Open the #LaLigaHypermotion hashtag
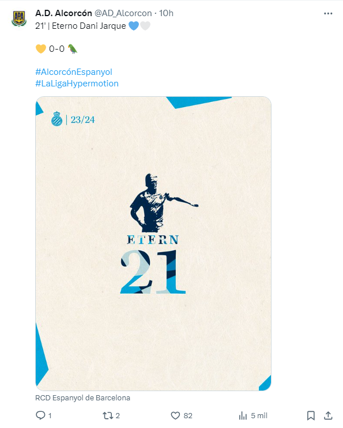The height and width of the screenshot is (428, 343). pyautogui.click(x=77, y=84)
